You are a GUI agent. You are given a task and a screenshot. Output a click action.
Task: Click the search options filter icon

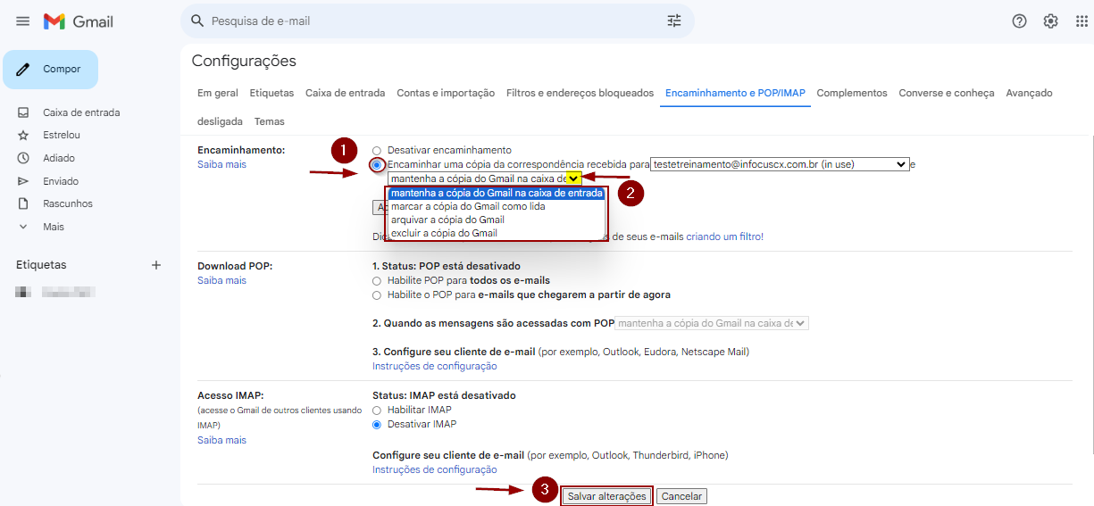pos(673,21)
